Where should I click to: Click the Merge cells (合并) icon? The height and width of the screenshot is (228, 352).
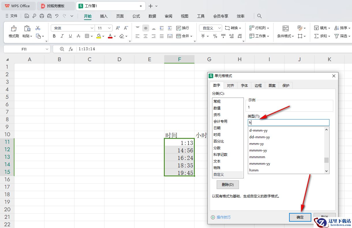(179, 36)
